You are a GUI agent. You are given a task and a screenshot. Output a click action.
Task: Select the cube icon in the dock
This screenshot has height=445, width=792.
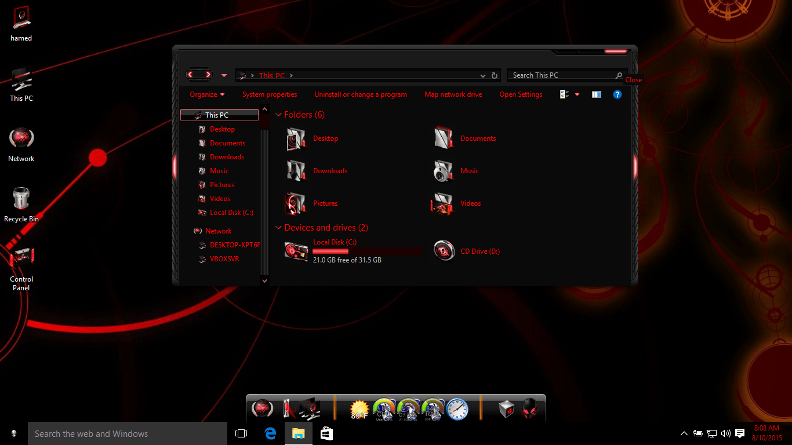506,408
